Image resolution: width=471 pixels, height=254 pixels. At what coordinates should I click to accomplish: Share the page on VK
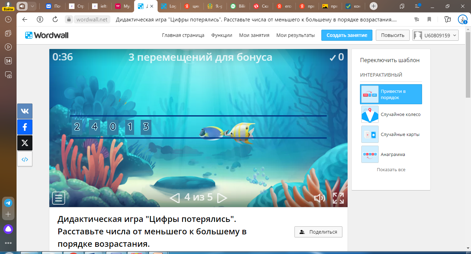25,111
